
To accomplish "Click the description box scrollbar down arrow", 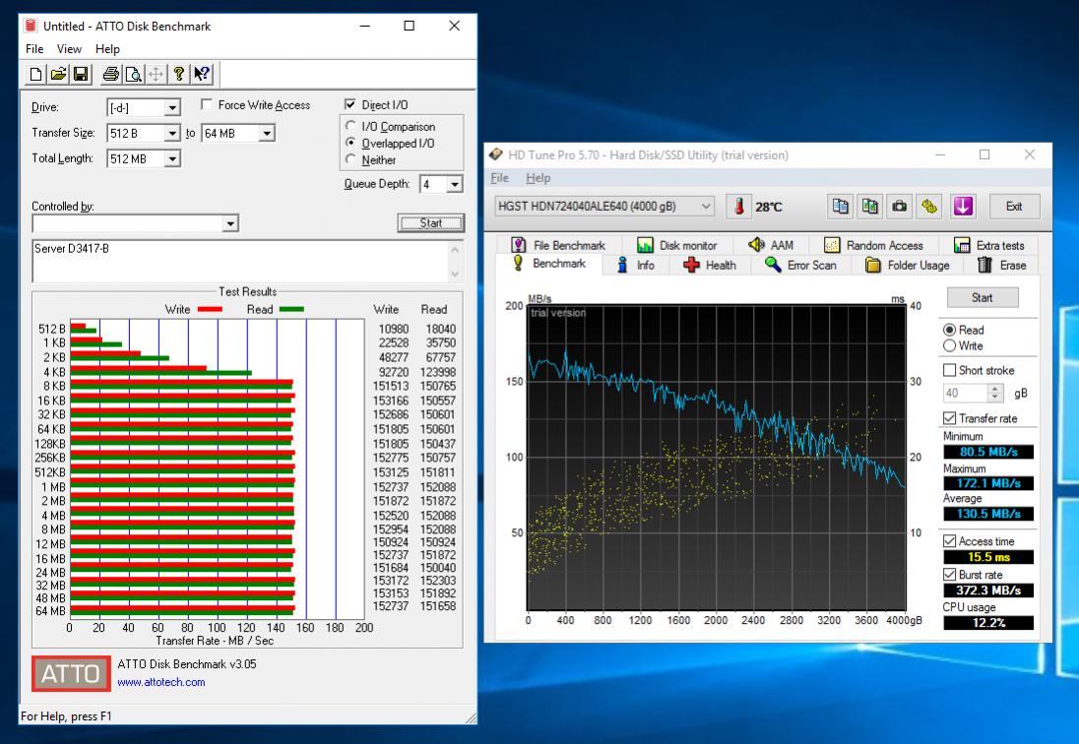I will pos(455,274).
